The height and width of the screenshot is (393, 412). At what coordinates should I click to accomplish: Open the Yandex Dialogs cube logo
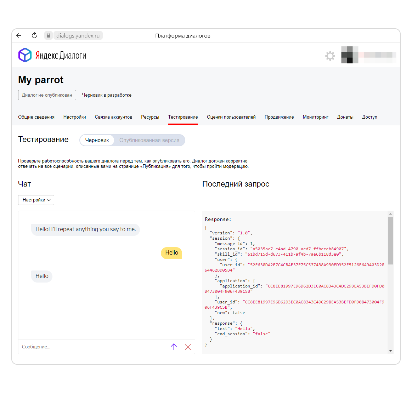tap(25, 55)
